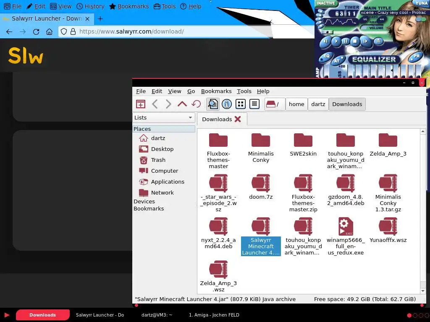Viewport: 430px width, 322px height.
Task: Open file manager Bookmarks menu
Action: [216, 91]
